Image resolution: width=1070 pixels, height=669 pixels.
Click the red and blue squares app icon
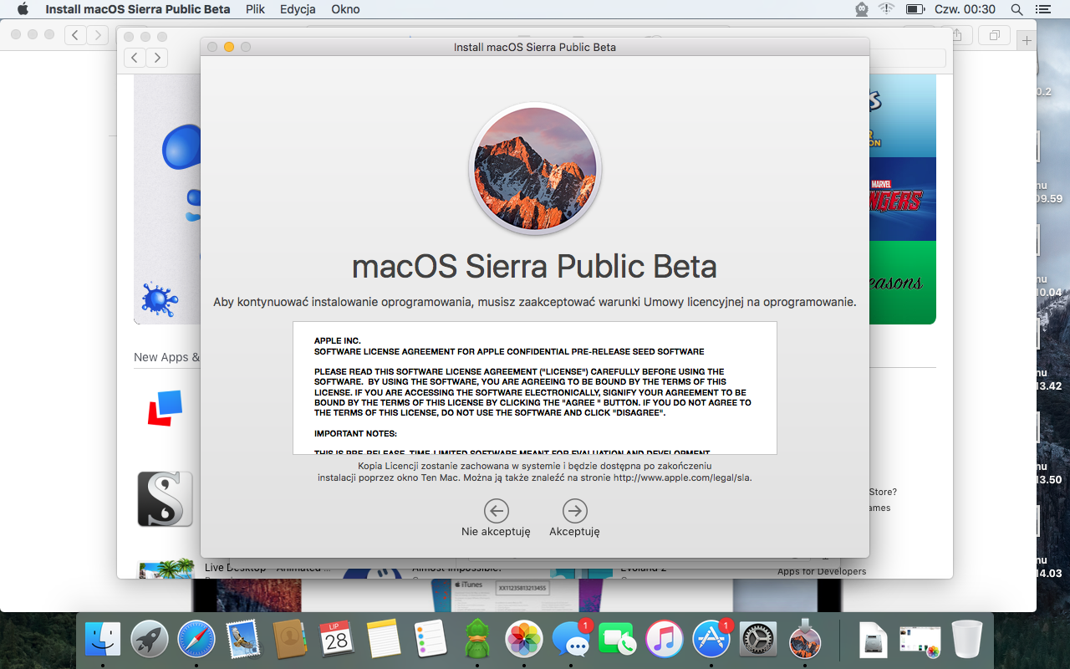click(166, 407)
